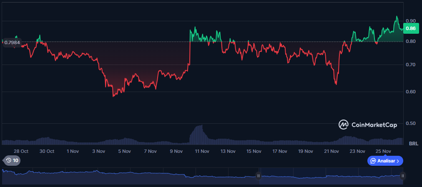Screen dimensions: 422x187
Task: Click the selected range in the overview navigator
Action: [x=329, y=176]
